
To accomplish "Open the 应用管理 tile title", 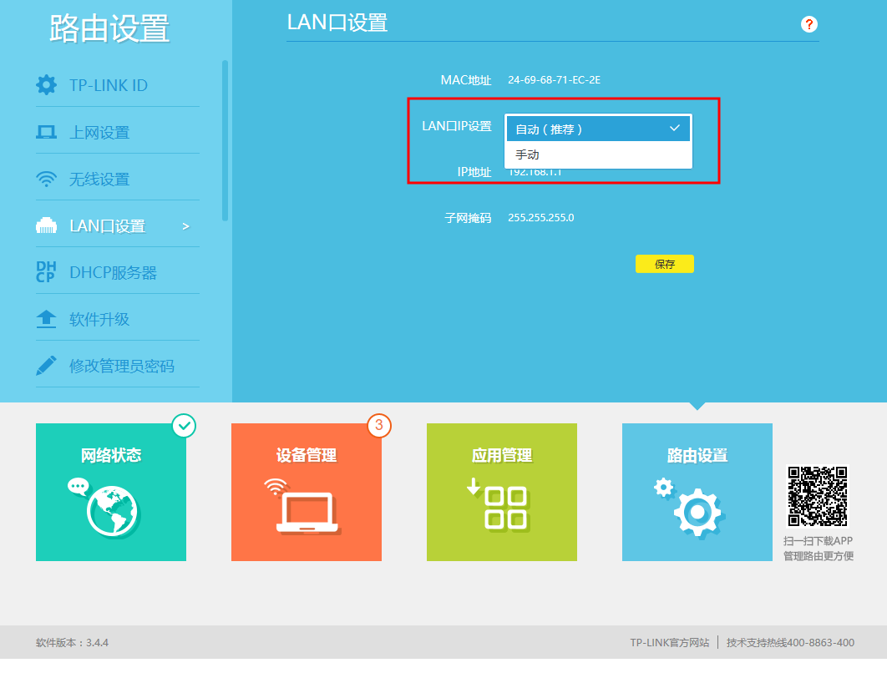I will pos(502,455).
